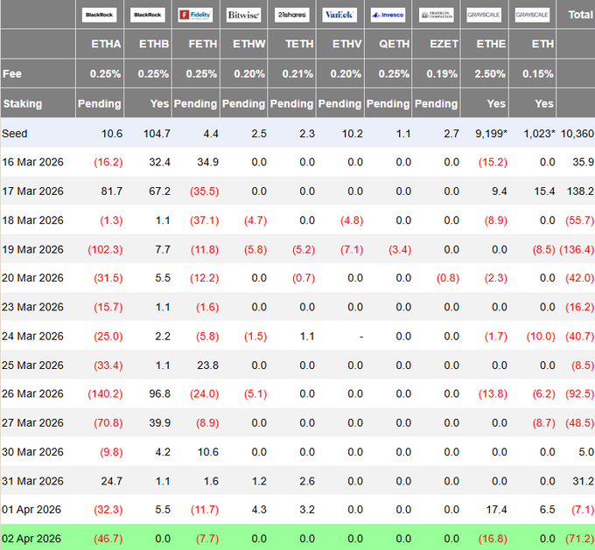
Task: Click the Staking row label
Action: tap(22, 103)
